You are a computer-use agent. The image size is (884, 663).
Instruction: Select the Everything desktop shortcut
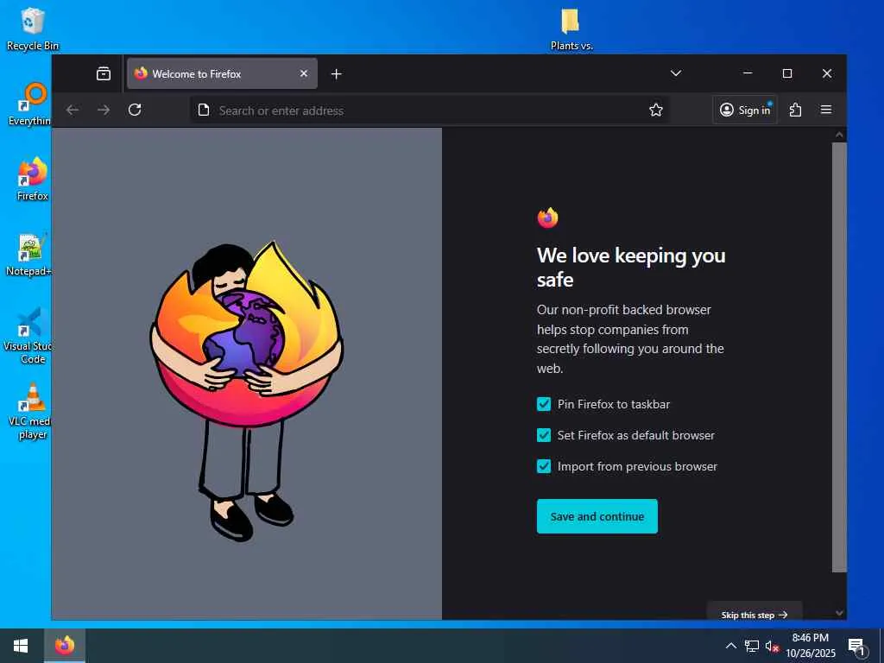point(29,104)
